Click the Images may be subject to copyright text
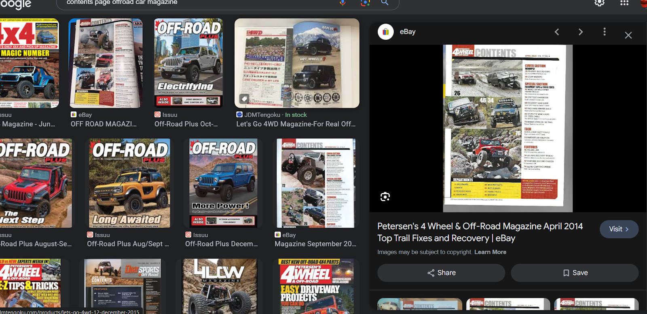 pos(425,252)
